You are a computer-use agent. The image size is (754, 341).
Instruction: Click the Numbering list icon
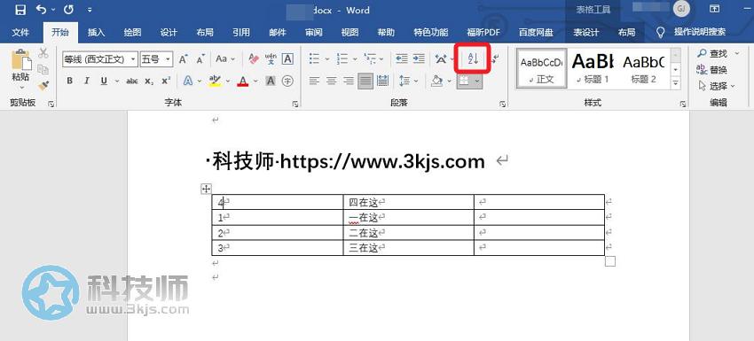click(x=342, y=59)
